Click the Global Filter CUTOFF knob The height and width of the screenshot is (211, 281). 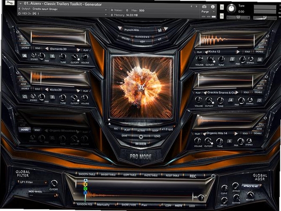(54, 183)
